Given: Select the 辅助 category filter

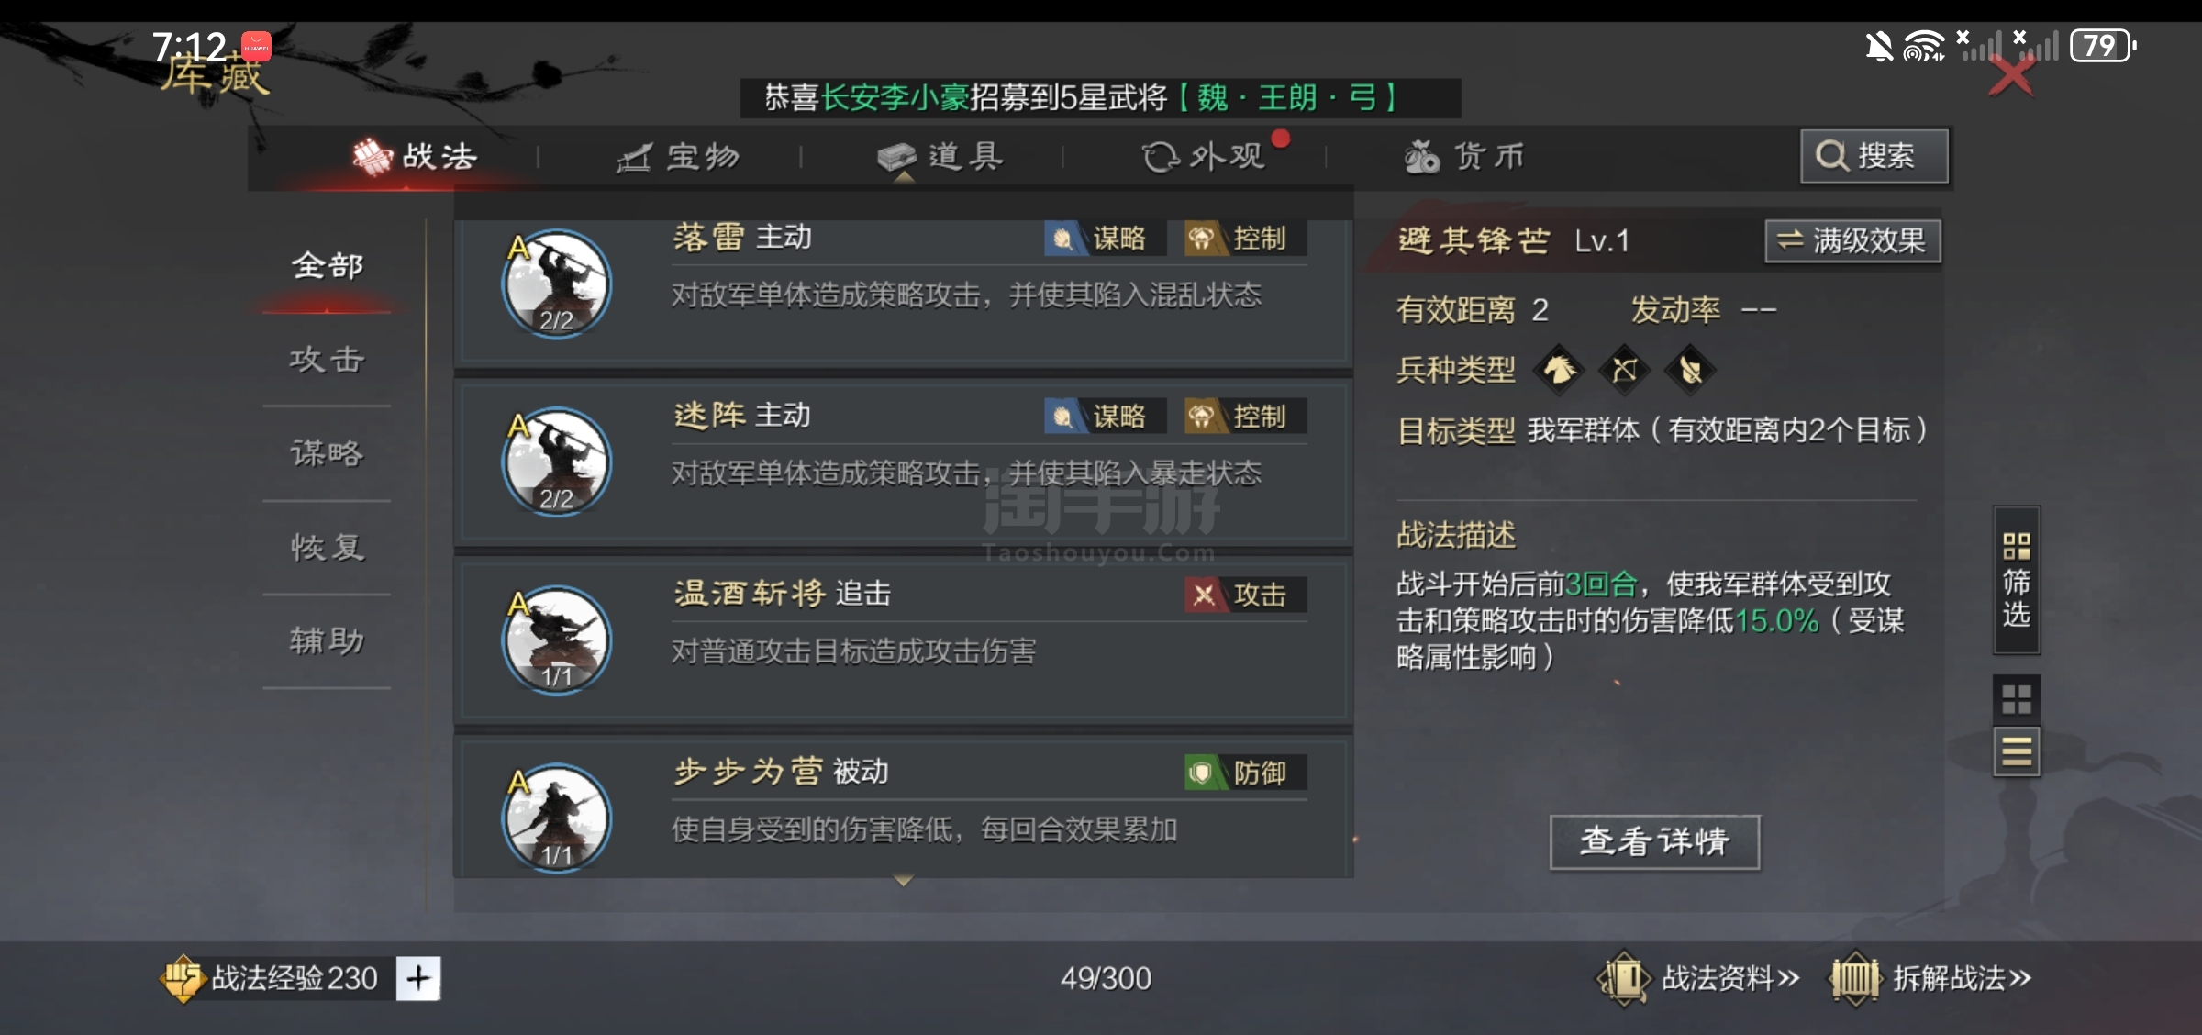Looking at the screenshot, I should coord(327,640).
